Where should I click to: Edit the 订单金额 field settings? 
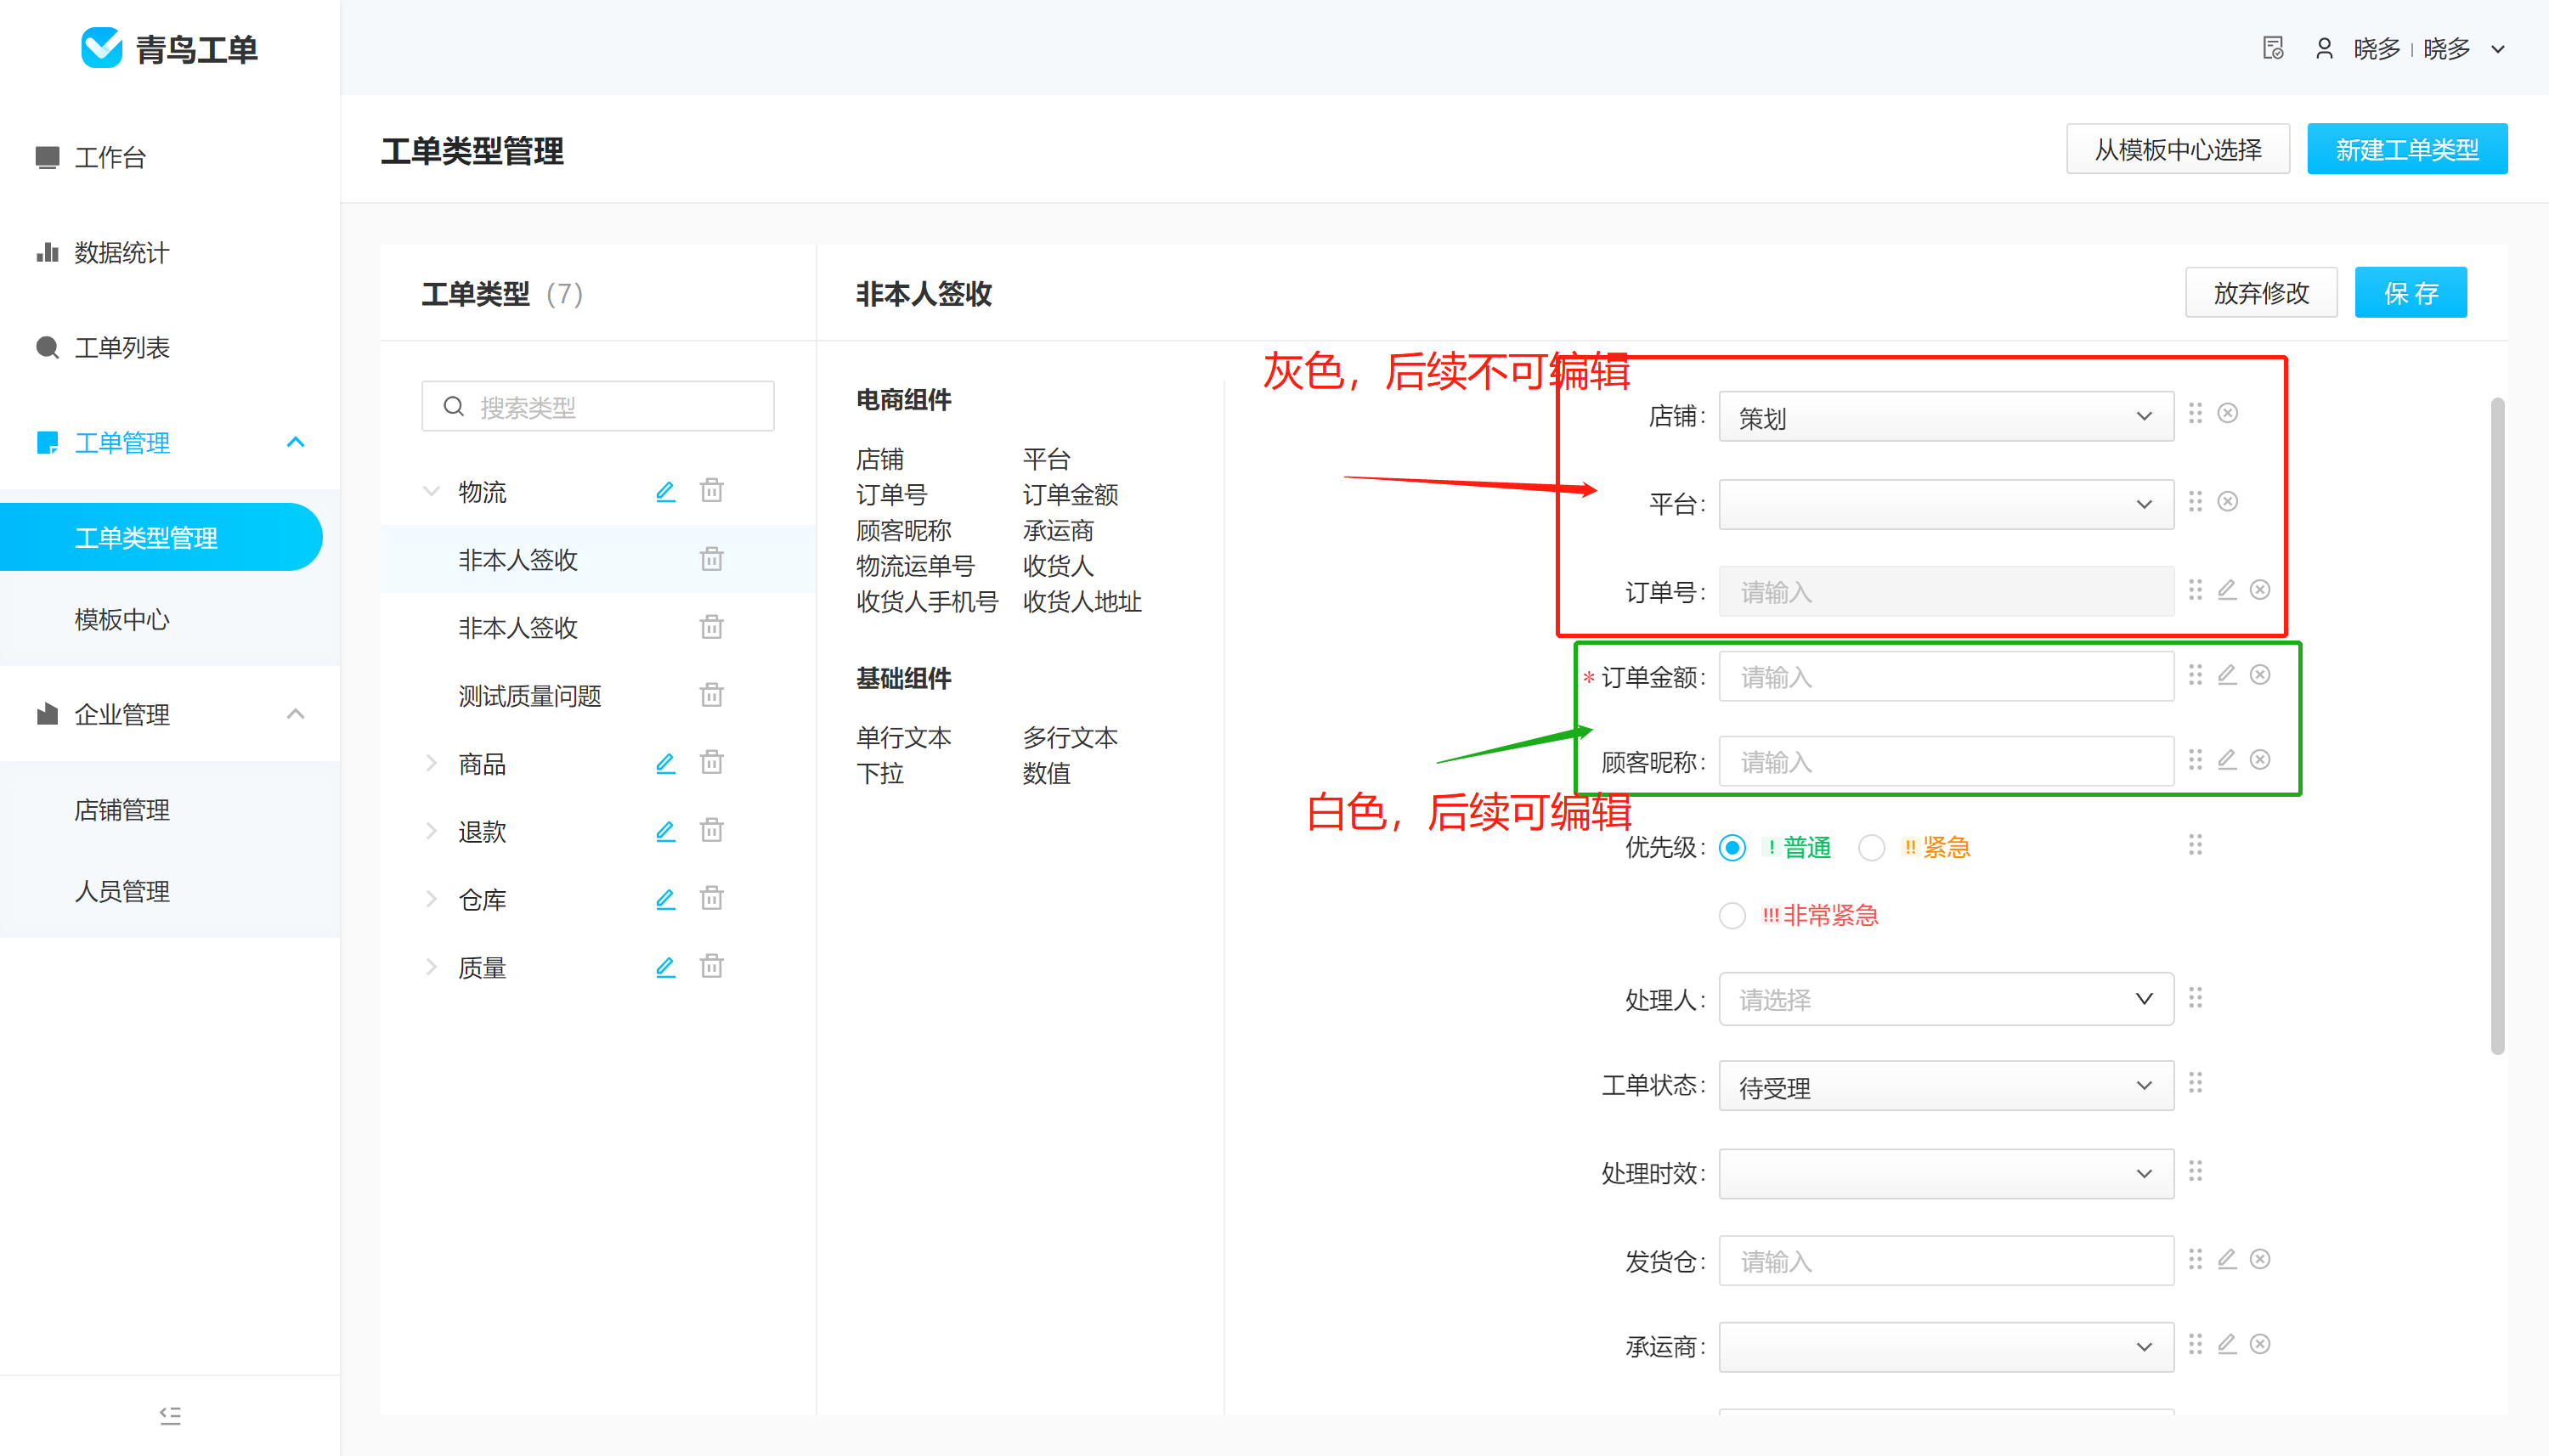pos(2227,675)
